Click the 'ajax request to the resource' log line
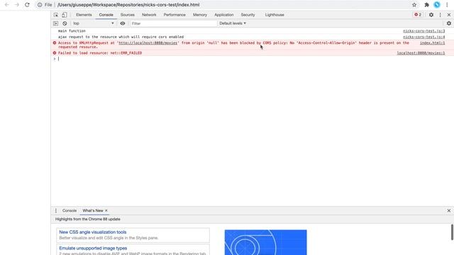454x255 pixels. 121,37
